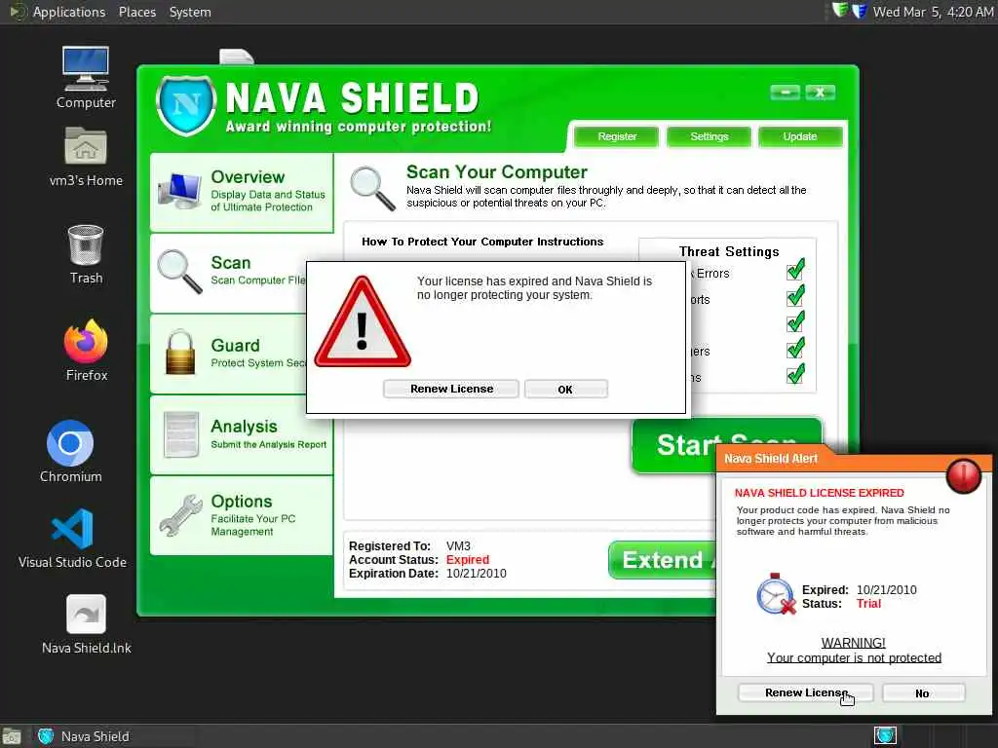The image size is (998, 748).
Task: Open the Applications menu
Action: [x=69, y=12]
